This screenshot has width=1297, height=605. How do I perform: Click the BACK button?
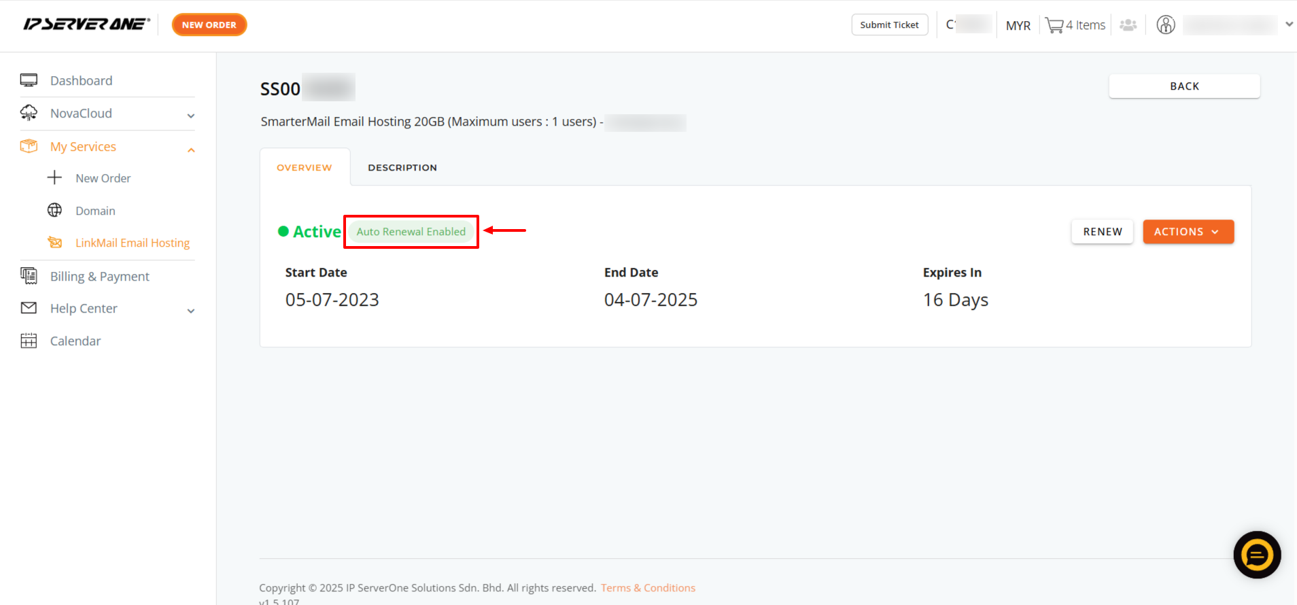pos(1184,86)
